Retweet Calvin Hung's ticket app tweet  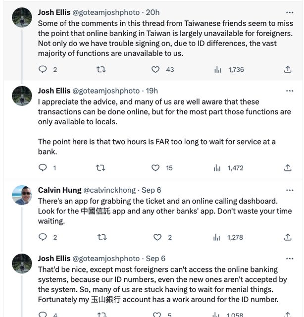[101, 237]
